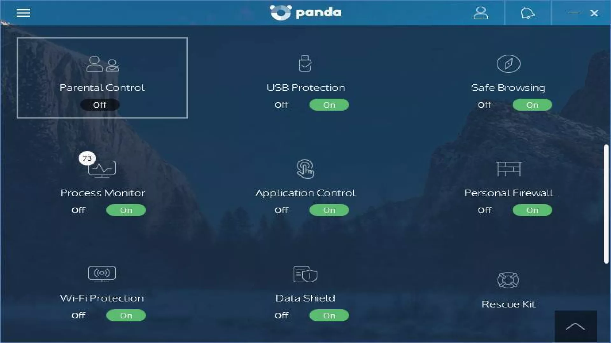This screenshot has height=343, width=611.
Task: Scroll up using the scroll button
Action: [575, 327]
